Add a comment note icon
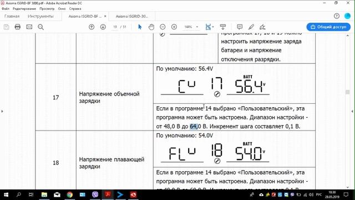Image resolution: width=355 pixels, height=200 pixels. 240,27
